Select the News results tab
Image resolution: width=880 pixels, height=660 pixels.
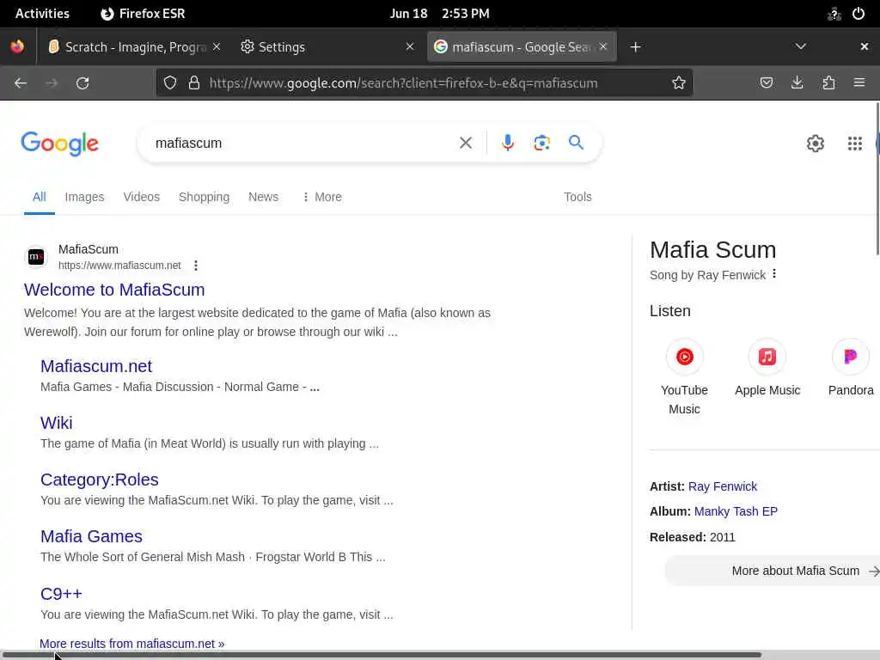click(263, 197)
